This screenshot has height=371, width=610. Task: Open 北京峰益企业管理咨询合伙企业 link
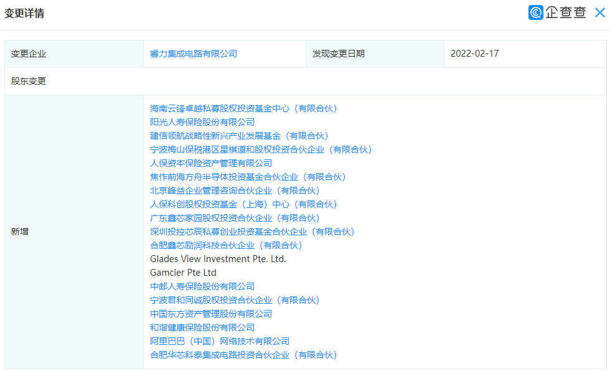click(x=235, y=190)
